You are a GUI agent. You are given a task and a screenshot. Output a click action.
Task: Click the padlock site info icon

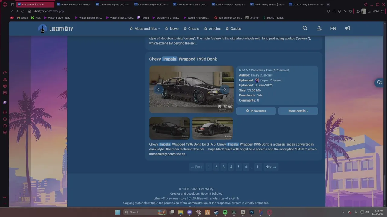29,11
